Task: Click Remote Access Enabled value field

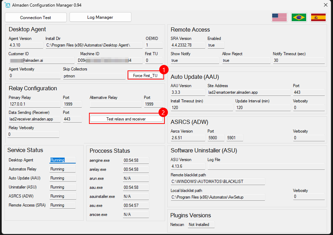Action: click(x=216, y=45)
